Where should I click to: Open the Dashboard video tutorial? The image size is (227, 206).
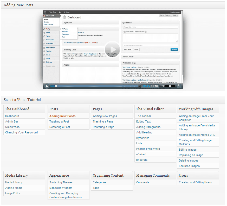tap(12, 116)
